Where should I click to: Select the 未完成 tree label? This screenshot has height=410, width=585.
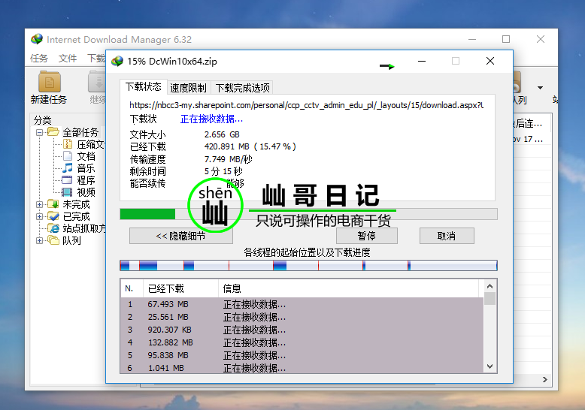click(x=76, y=204)
